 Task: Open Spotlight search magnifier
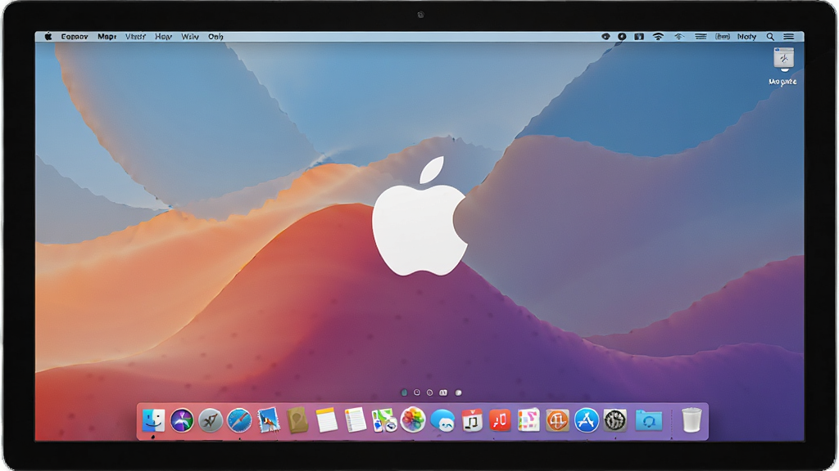click(770, 37)
